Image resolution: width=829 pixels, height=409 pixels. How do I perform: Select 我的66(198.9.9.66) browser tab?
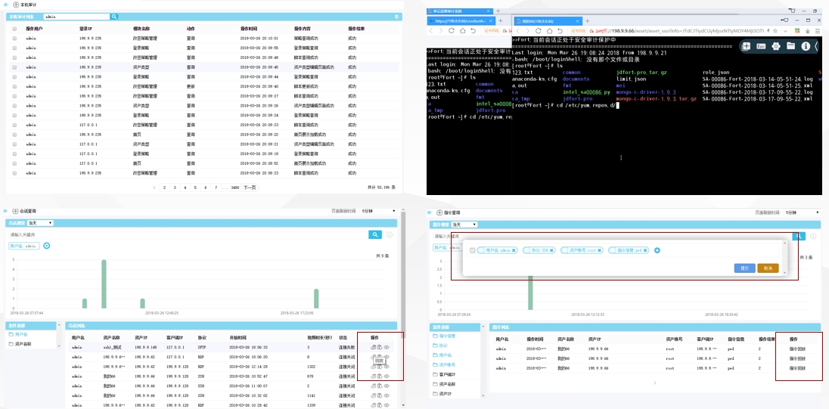point(547,20)
